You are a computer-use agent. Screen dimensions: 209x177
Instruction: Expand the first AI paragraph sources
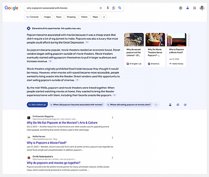point(87,42)
